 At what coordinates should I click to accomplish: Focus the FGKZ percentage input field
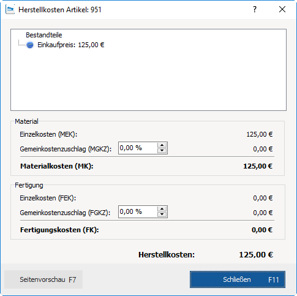[x=138, y=211]
